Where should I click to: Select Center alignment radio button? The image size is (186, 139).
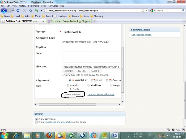pos(107,80)
